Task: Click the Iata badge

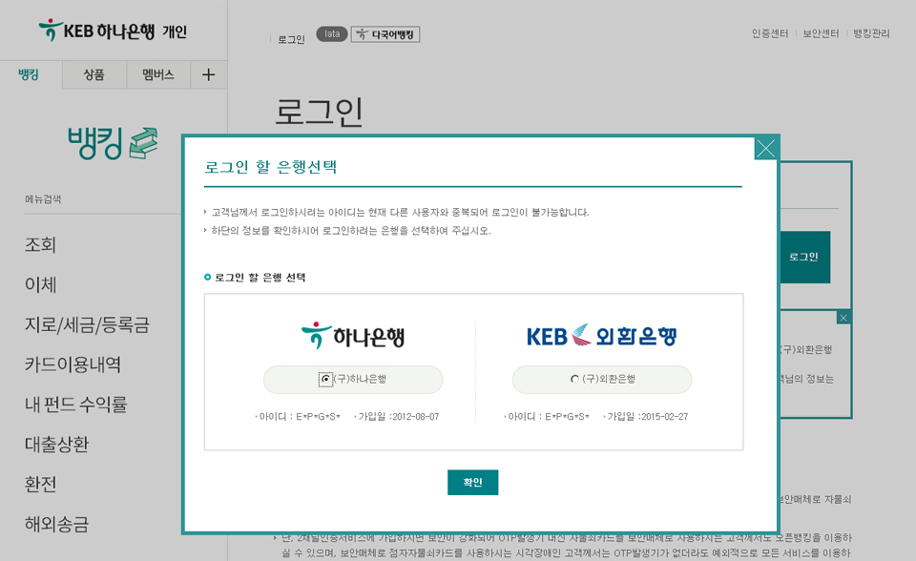Action: pos(332,34)
